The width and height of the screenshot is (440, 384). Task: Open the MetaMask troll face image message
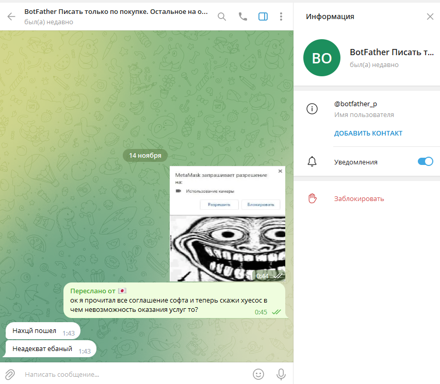pos(227,224)
